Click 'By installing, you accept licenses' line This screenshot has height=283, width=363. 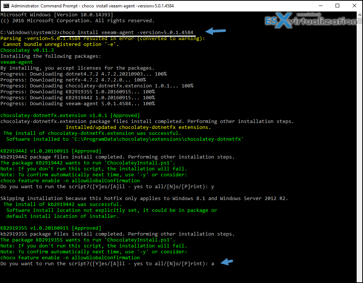[77, 68]
